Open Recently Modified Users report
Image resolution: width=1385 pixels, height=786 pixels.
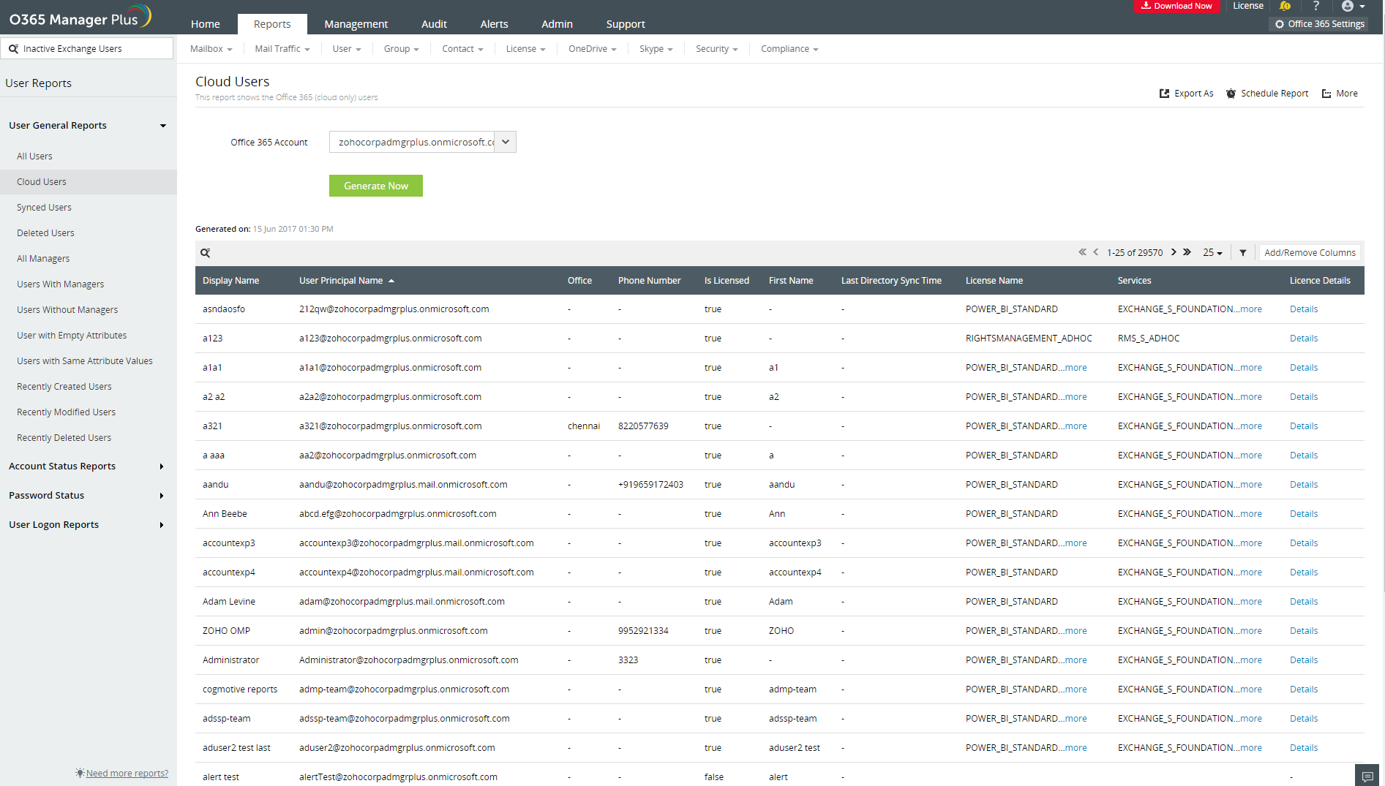click(x=67, y=412)
